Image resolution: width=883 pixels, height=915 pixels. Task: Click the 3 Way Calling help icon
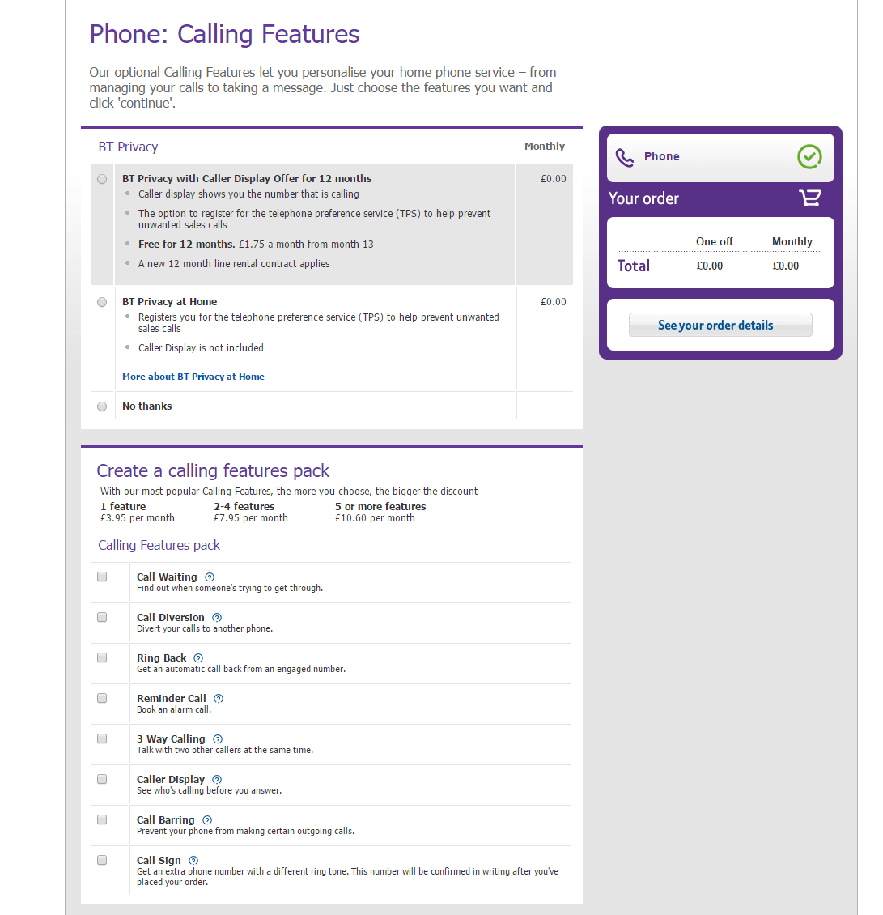(218, 739)
